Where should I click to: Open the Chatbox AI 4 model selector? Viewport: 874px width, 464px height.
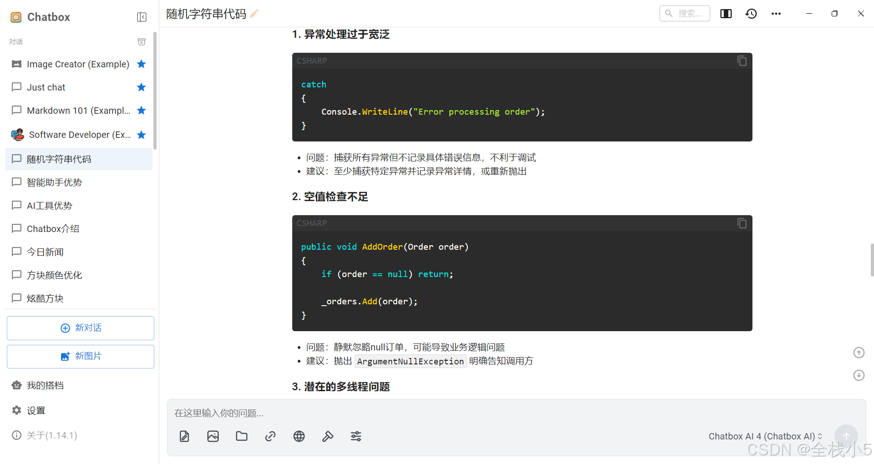pos(765,436)
